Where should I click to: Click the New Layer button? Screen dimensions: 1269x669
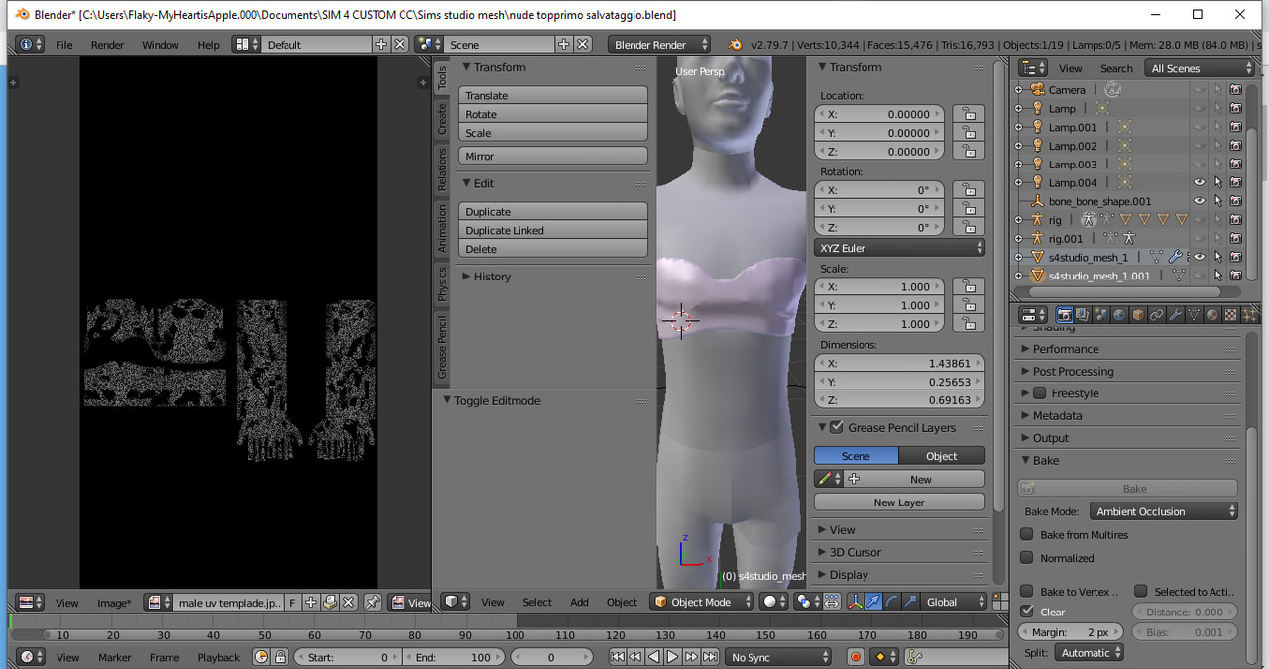click(899, 502)
